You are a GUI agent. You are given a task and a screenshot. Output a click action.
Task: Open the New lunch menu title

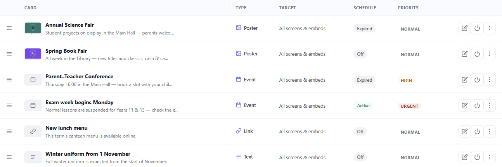click(66, 128)
